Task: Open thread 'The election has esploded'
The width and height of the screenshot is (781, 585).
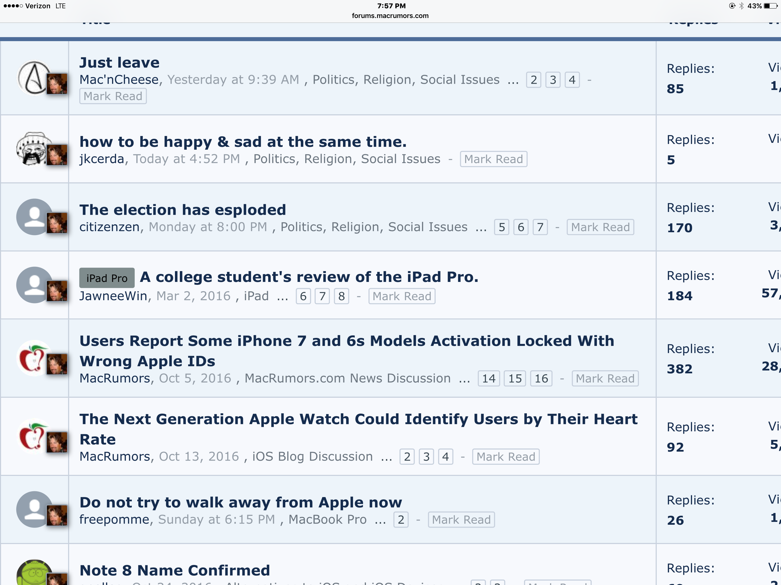Action: [x=183, y=210]
